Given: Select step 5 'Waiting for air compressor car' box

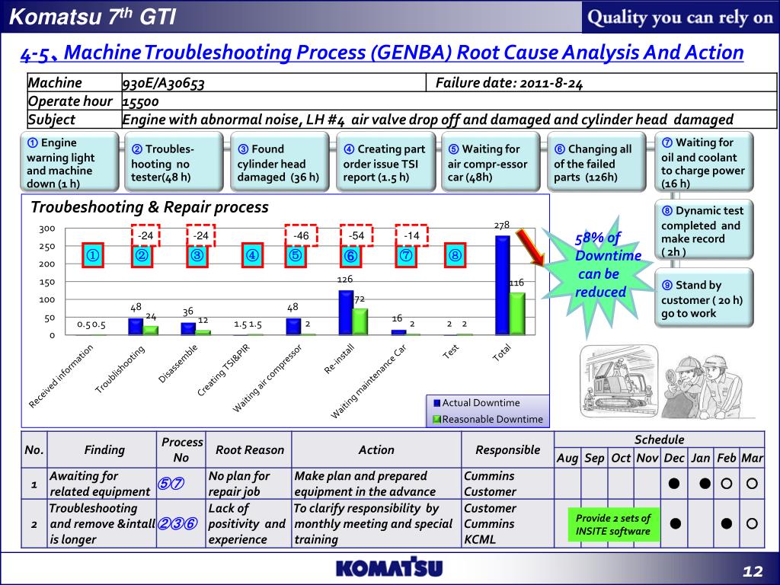Looking at the screenshot, I should point(491,162).
